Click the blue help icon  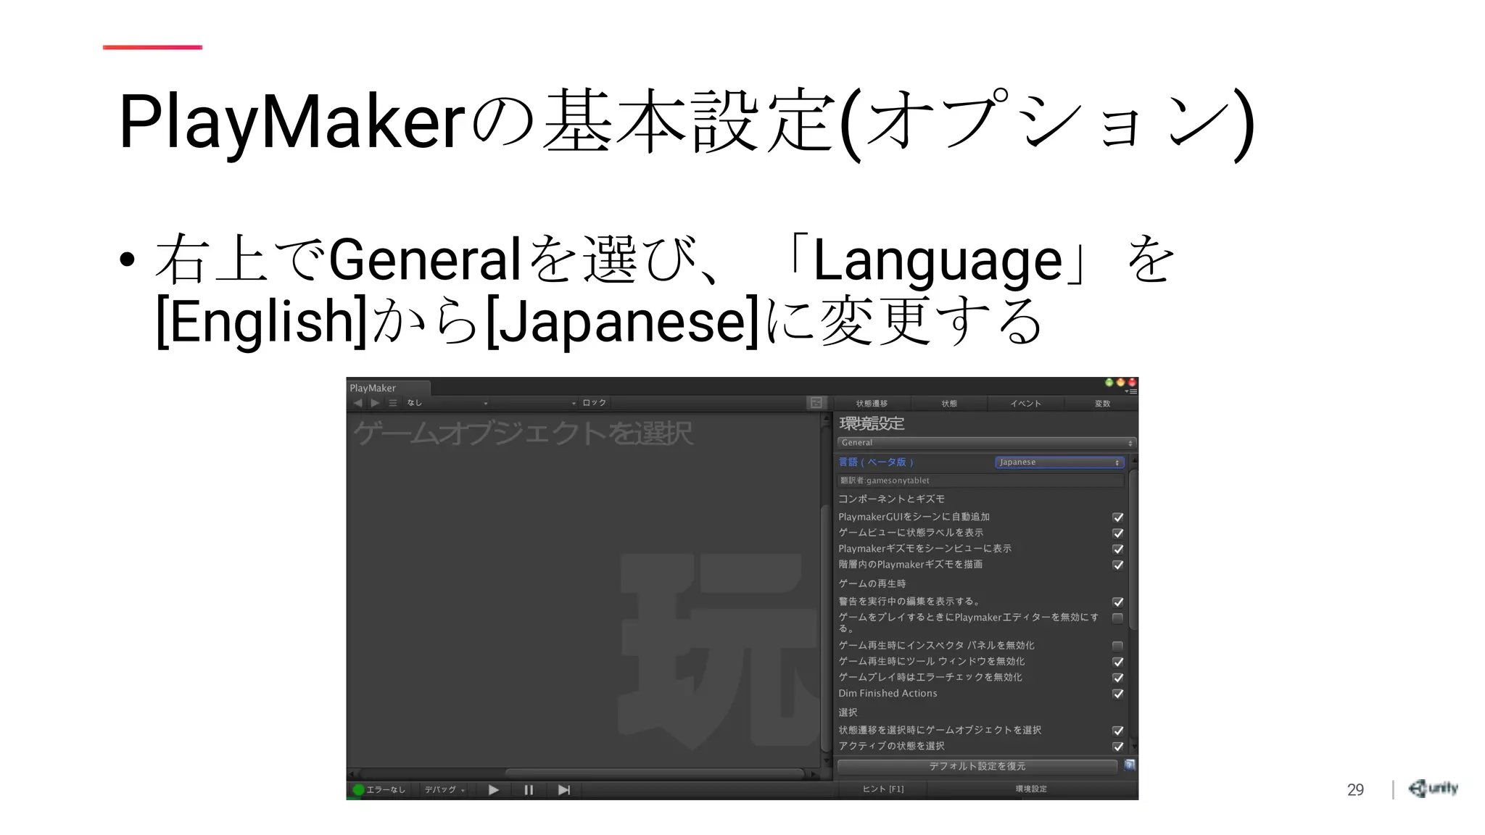(x=1130, y=765)
